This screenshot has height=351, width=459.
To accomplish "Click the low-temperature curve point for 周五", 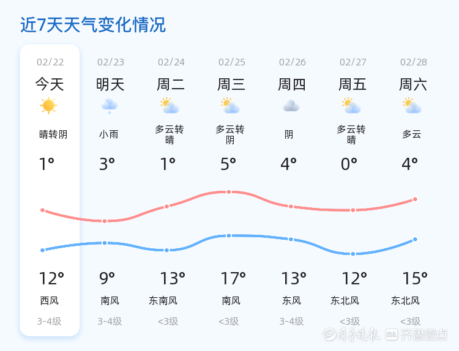I will (353, 254).
